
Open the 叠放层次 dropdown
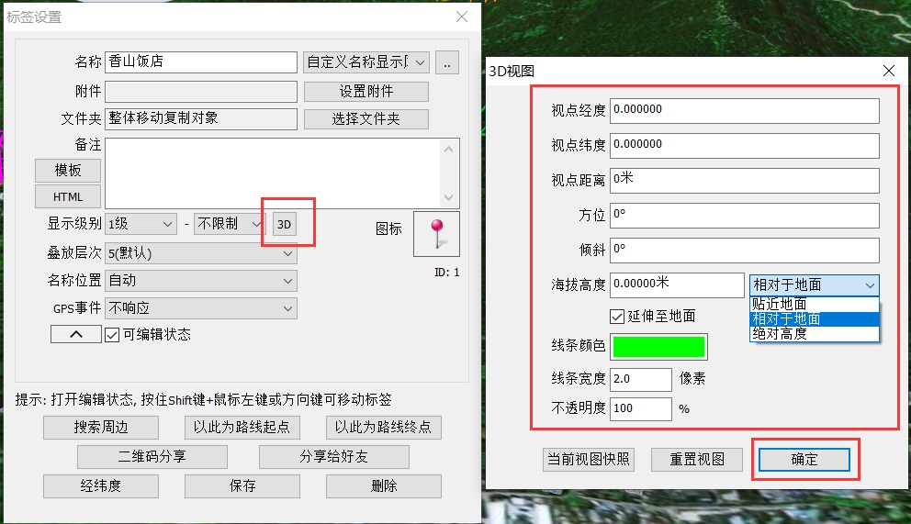[201, 253]
